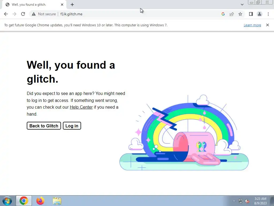Click the forward navigation arrow

14,14
